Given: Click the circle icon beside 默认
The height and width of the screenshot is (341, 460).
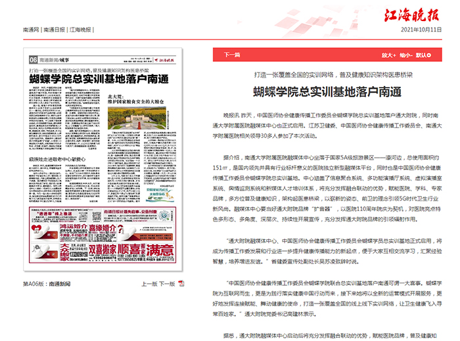Looking at the screenshot, I should click(x=428, y=55).
